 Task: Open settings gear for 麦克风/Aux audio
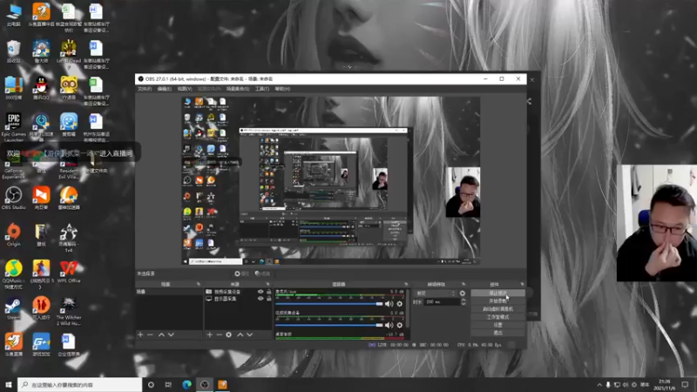pyautogui.click(x=400, y=304)
